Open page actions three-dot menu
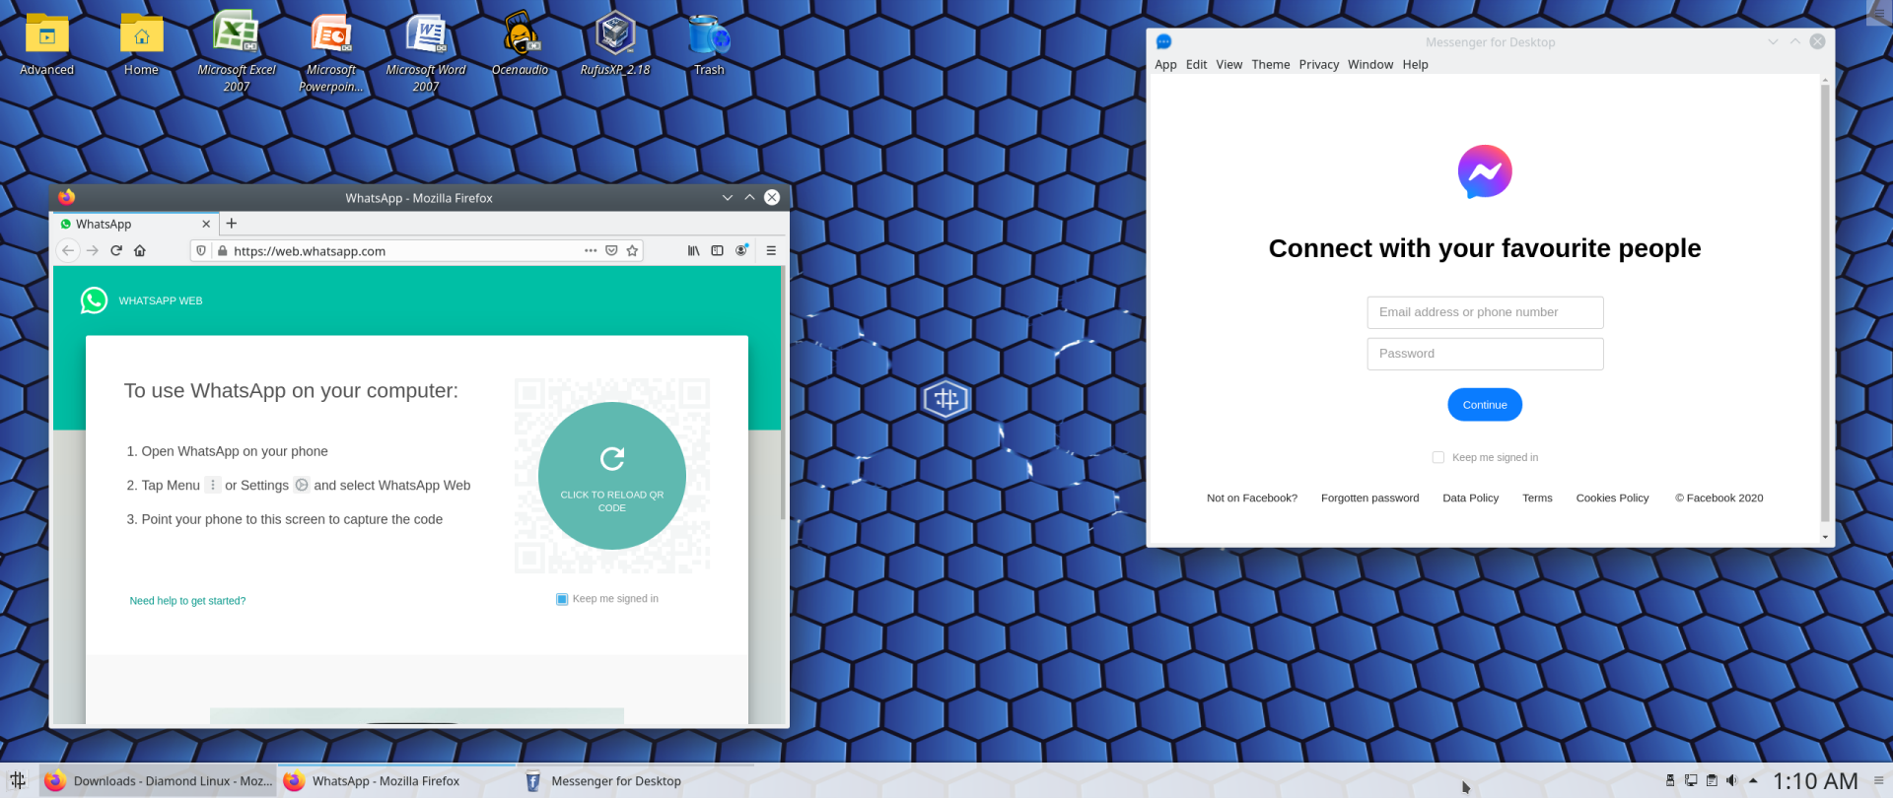Screen dimensions: 1893x798 coord(591,250)
